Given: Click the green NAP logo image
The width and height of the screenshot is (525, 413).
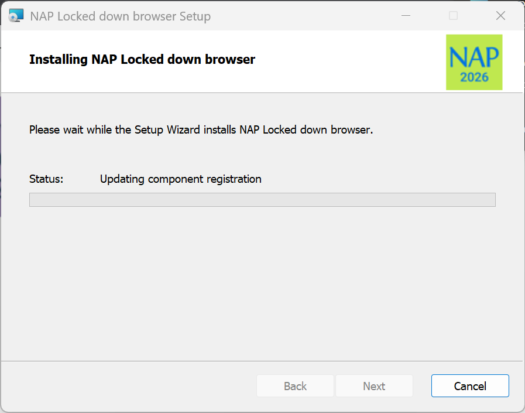Looking at the screenshot, I should pyautogui.click(x=474, y=62).
